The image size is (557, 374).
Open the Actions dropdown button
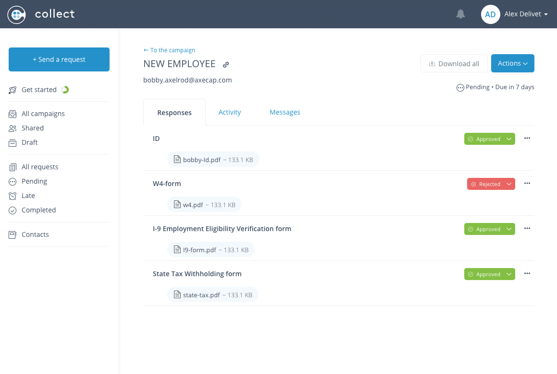(x=512, y=63)
